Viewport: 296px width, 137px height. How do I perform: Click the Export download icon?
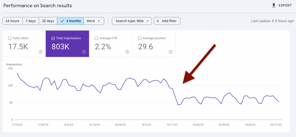(x=274, y=5)
